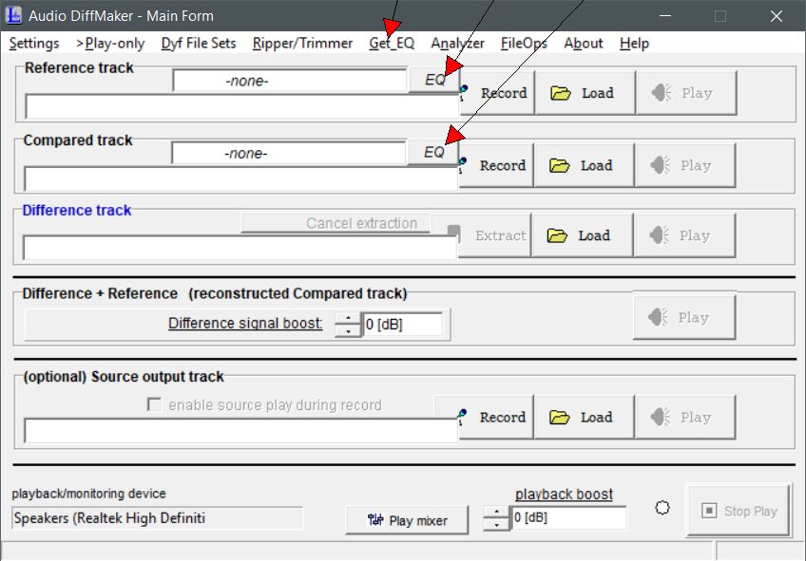Image resolution: width=806 pixels, height=561 pixels.
Task: Load a Reference track file
Action: 585,93
